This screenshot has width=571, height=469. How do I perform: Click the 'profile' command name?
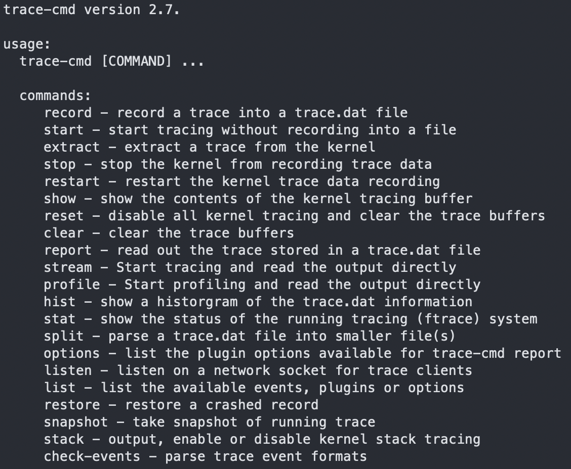[72, 285]
